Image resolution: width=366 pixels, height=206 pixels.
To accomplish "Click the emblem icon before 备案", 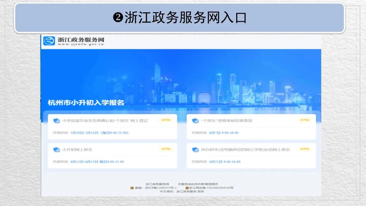I will tap(132, 188).
